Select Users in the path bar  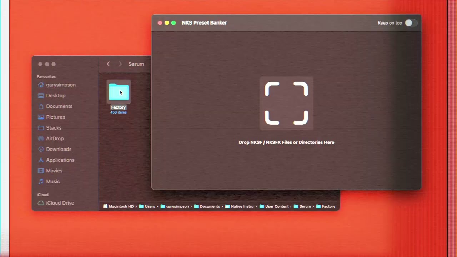coord(147,206)
